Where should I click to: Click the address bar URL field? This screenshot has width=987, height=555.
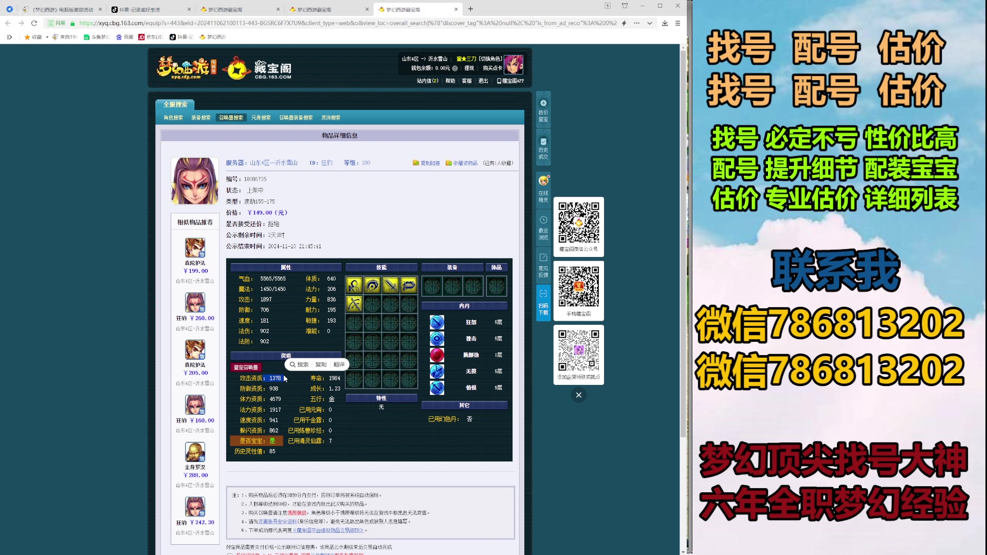347,23
